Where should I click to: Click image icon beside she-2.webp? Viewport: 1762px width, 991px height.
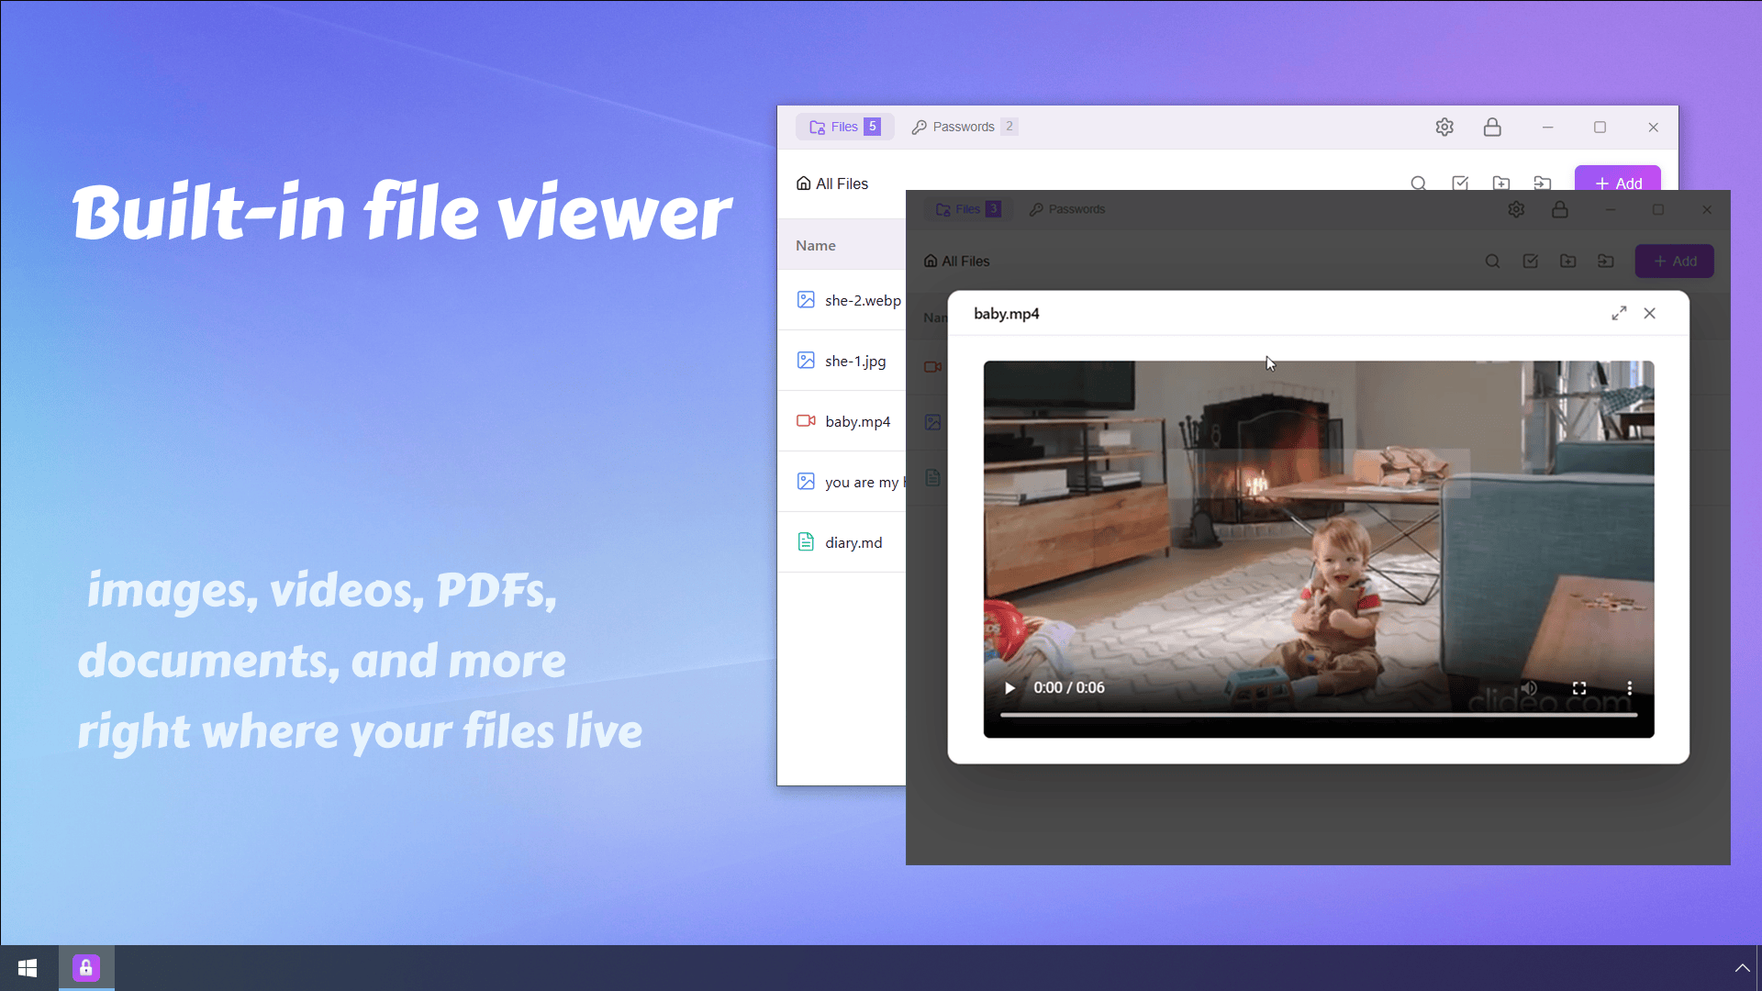coord(806,299)
